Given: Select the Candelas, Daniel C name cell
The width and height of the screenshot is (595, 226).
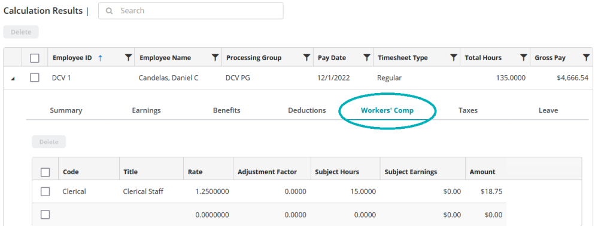Looking at the screenshot, I should point(168,78).
